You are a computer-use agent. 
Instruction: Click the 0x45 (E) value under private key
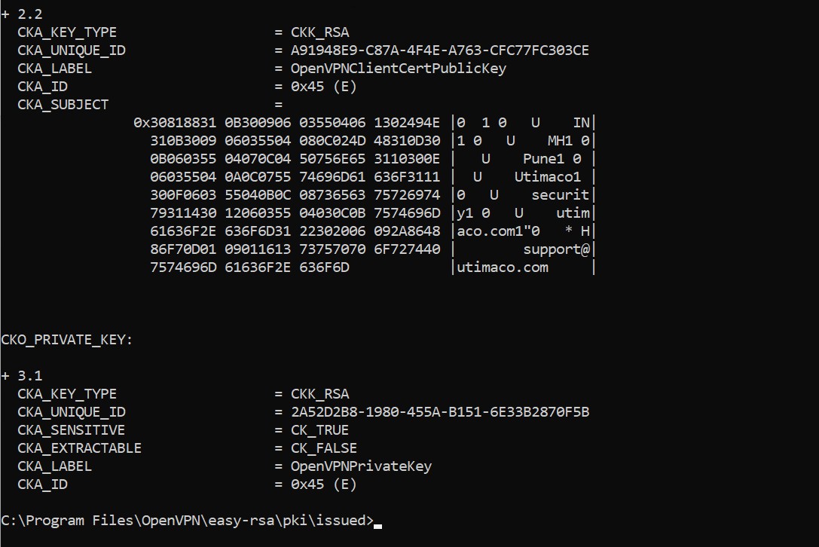click(x=324, y=484)
